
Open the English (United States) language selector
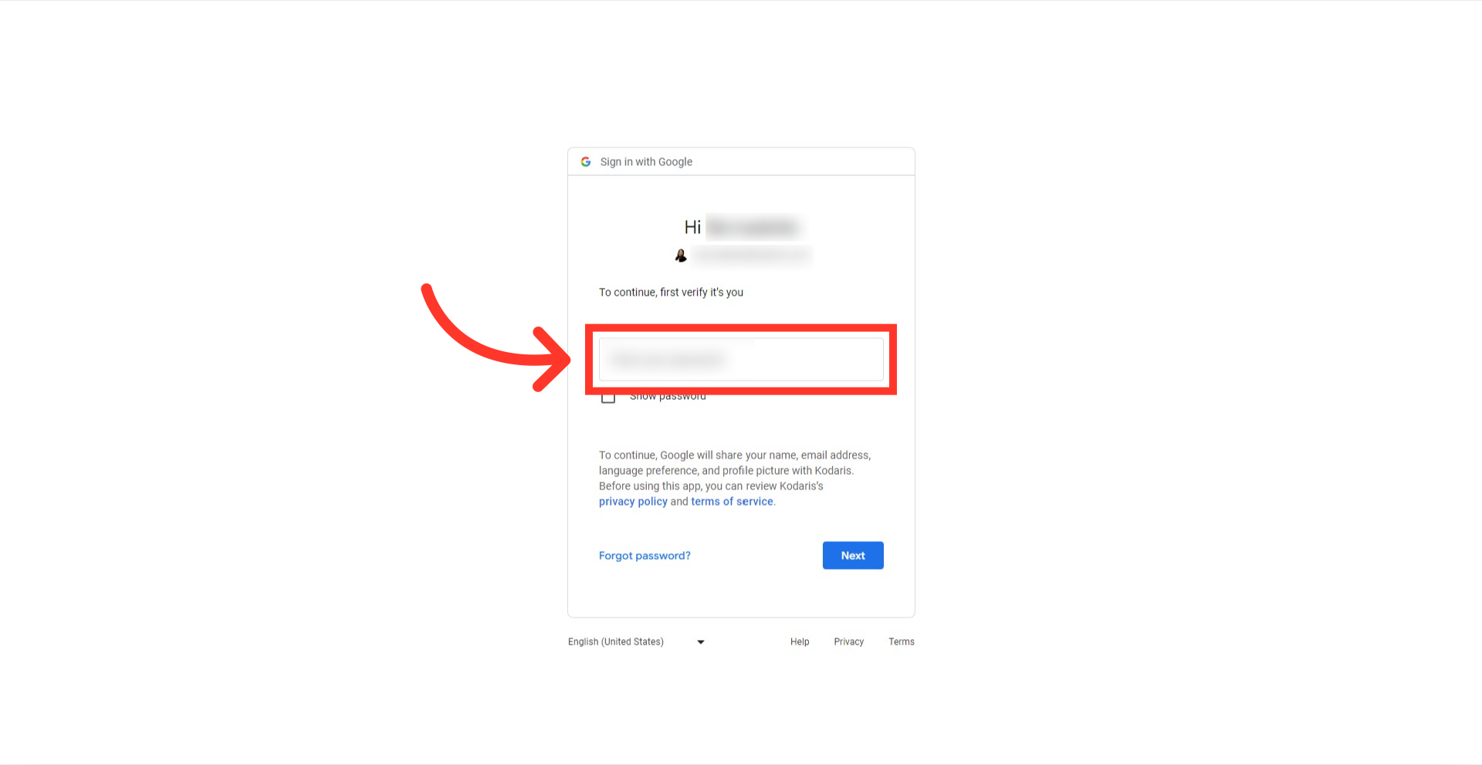(637, 641)
